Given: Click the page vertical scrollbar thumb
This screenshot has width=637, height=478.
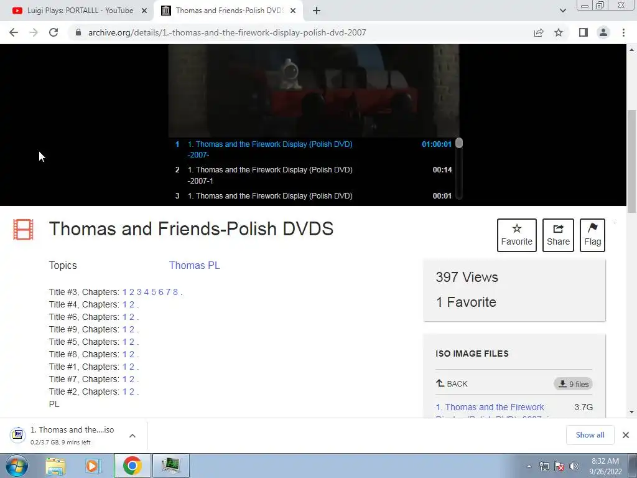Looking at the screenshot, I should click(x=632, y=161).
